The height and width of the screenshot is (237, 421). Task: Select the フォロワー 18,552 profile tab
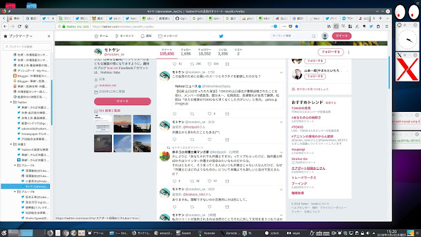click(205, 52)
